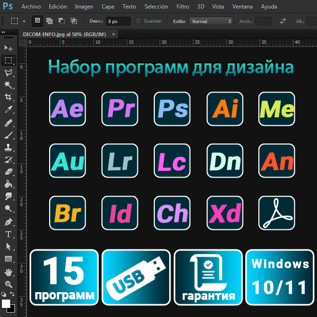This screenshot has width=317, height=317.
Task: Open the Ayuda menu
Action: (x=269, y=7)
